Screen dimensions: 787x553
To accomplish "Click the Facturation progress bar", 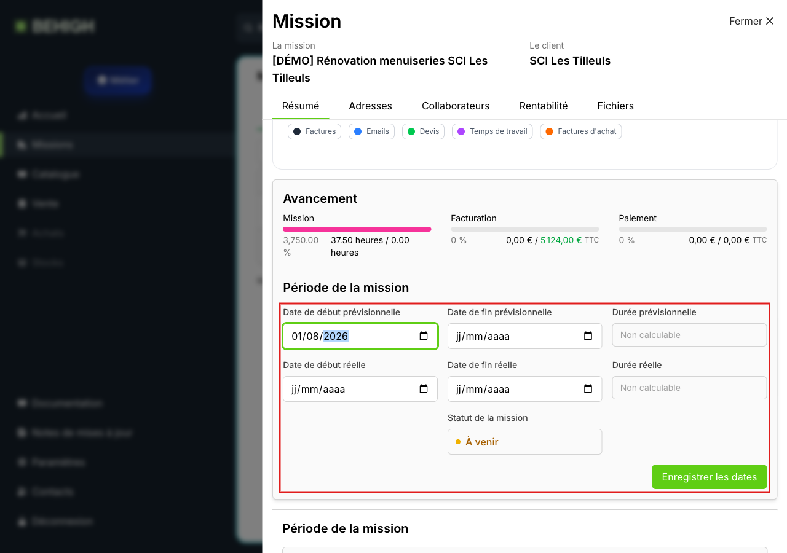I will (525, 229).
